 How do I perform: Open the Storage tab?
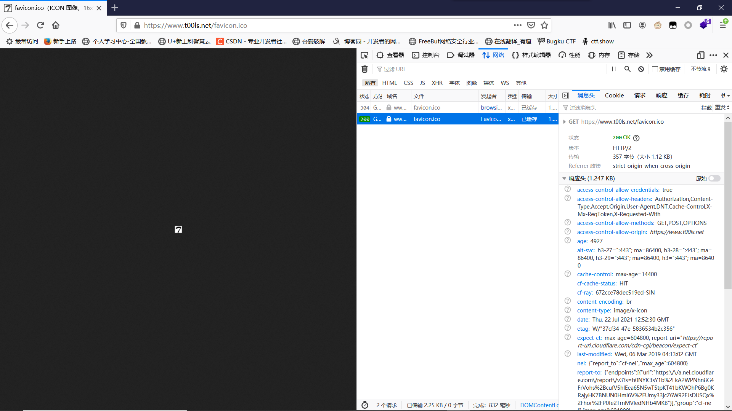[629, 55]
